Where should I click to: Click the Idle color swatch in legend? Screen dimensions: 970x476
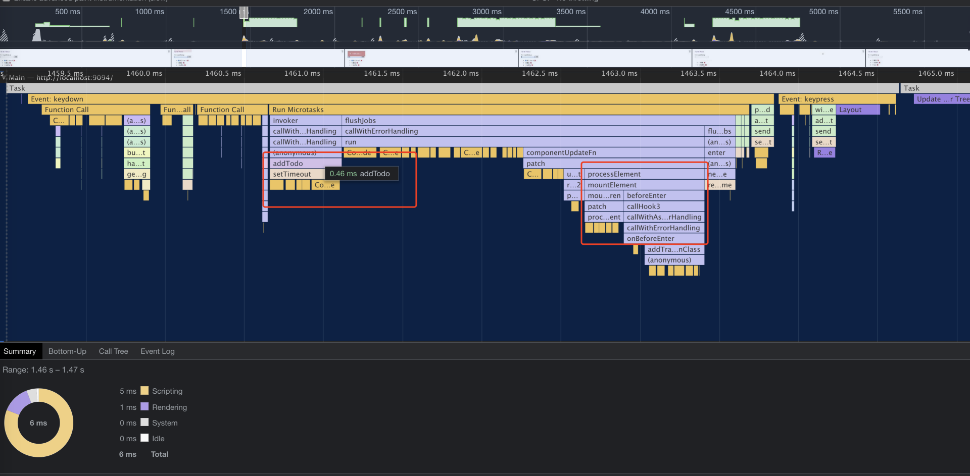pos(144,438)
